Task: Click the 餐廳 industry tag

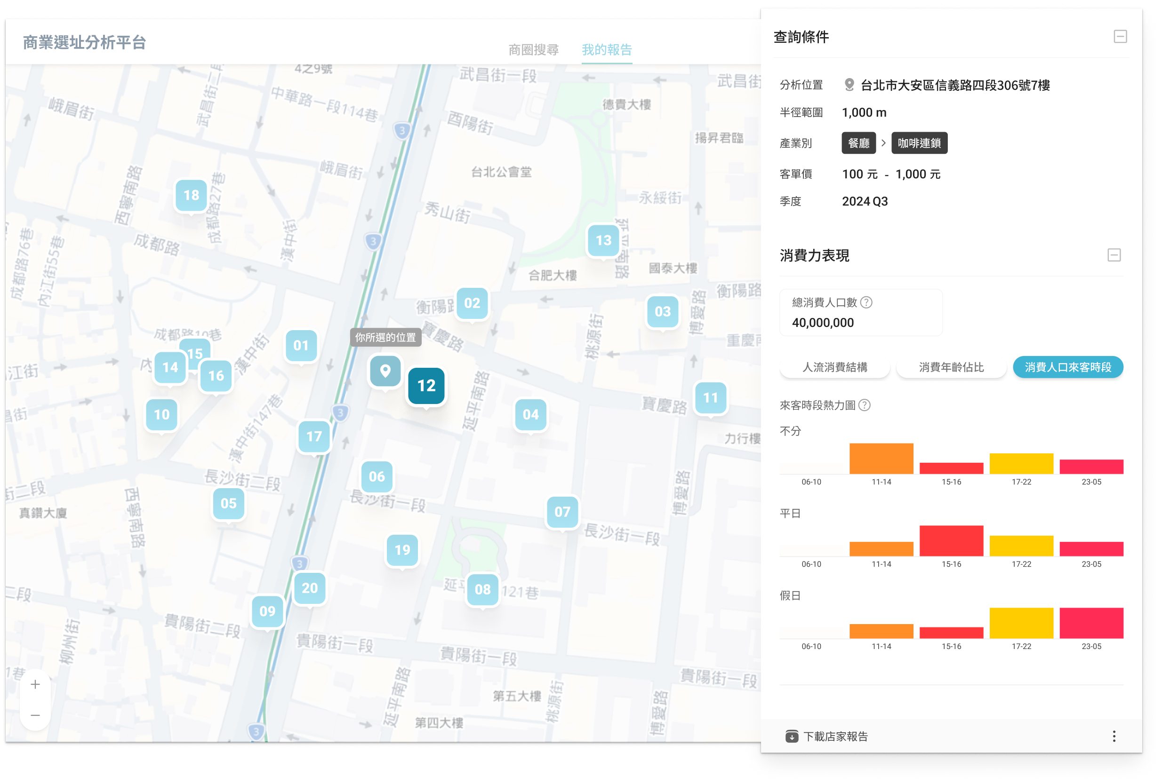Action: (858, 143)
